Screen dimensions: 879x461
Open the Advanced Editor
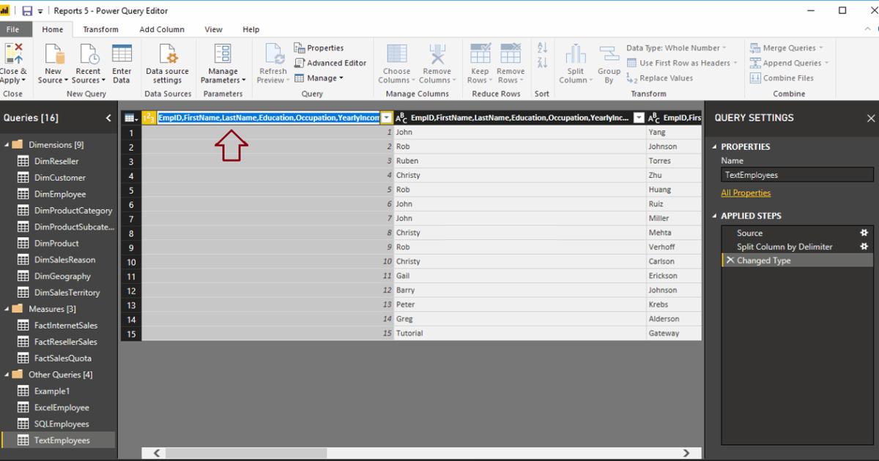(x=330, y=63)
